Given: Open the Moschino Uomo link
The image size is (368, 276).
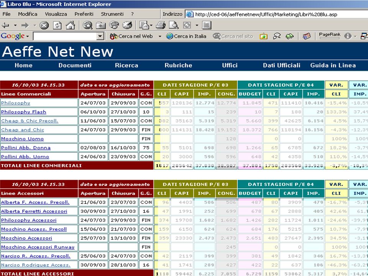Looking at the screenshot, I should [22, 139].
